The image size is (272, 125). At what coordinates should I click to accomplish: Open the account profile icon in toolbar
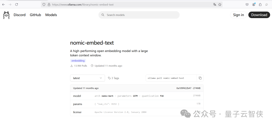tap(254, 5)
